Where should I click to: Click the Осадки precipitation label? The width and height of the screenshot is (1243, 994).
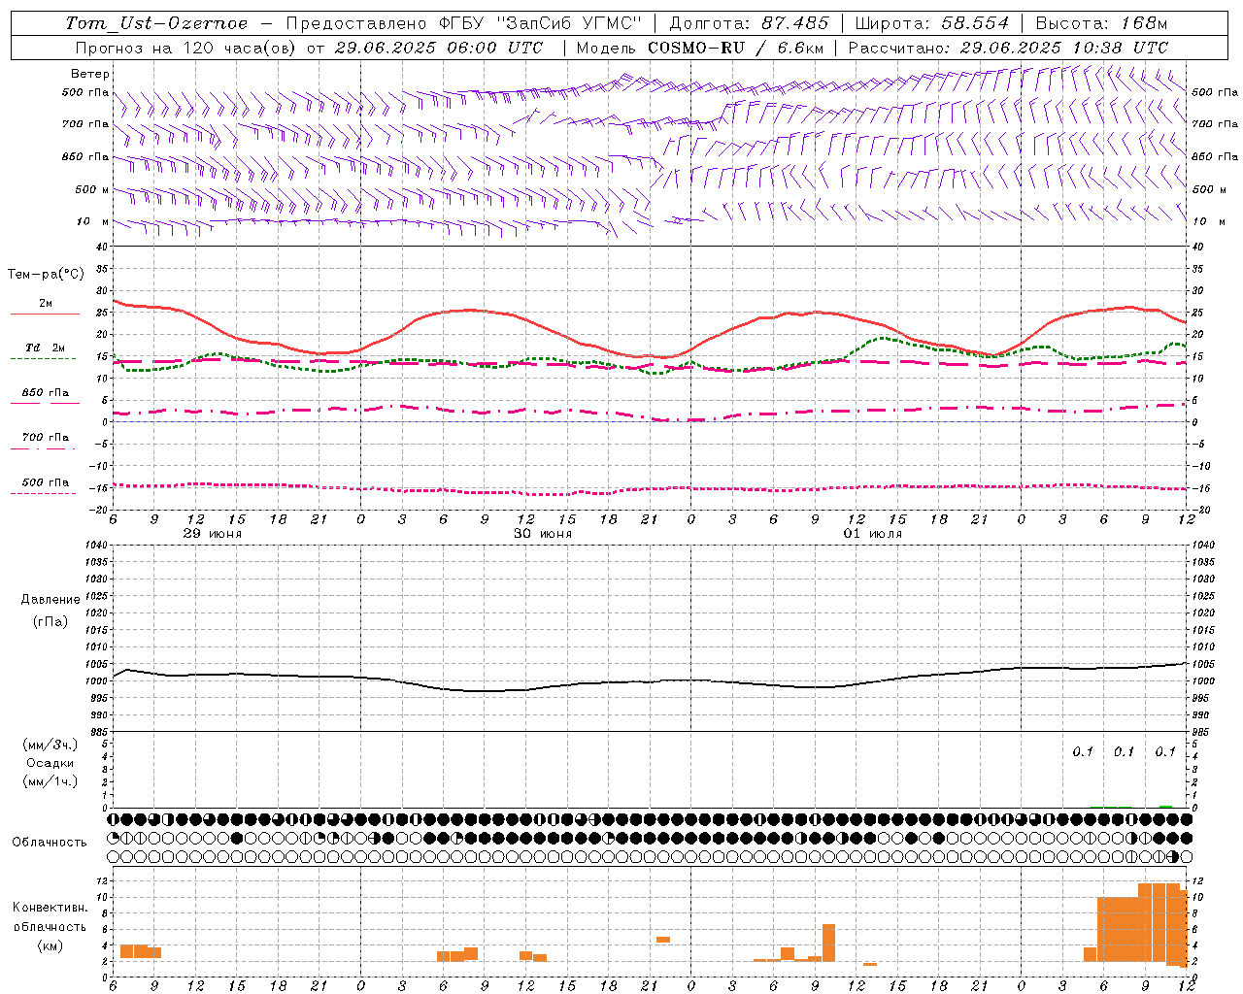click(x=50, y=763)
